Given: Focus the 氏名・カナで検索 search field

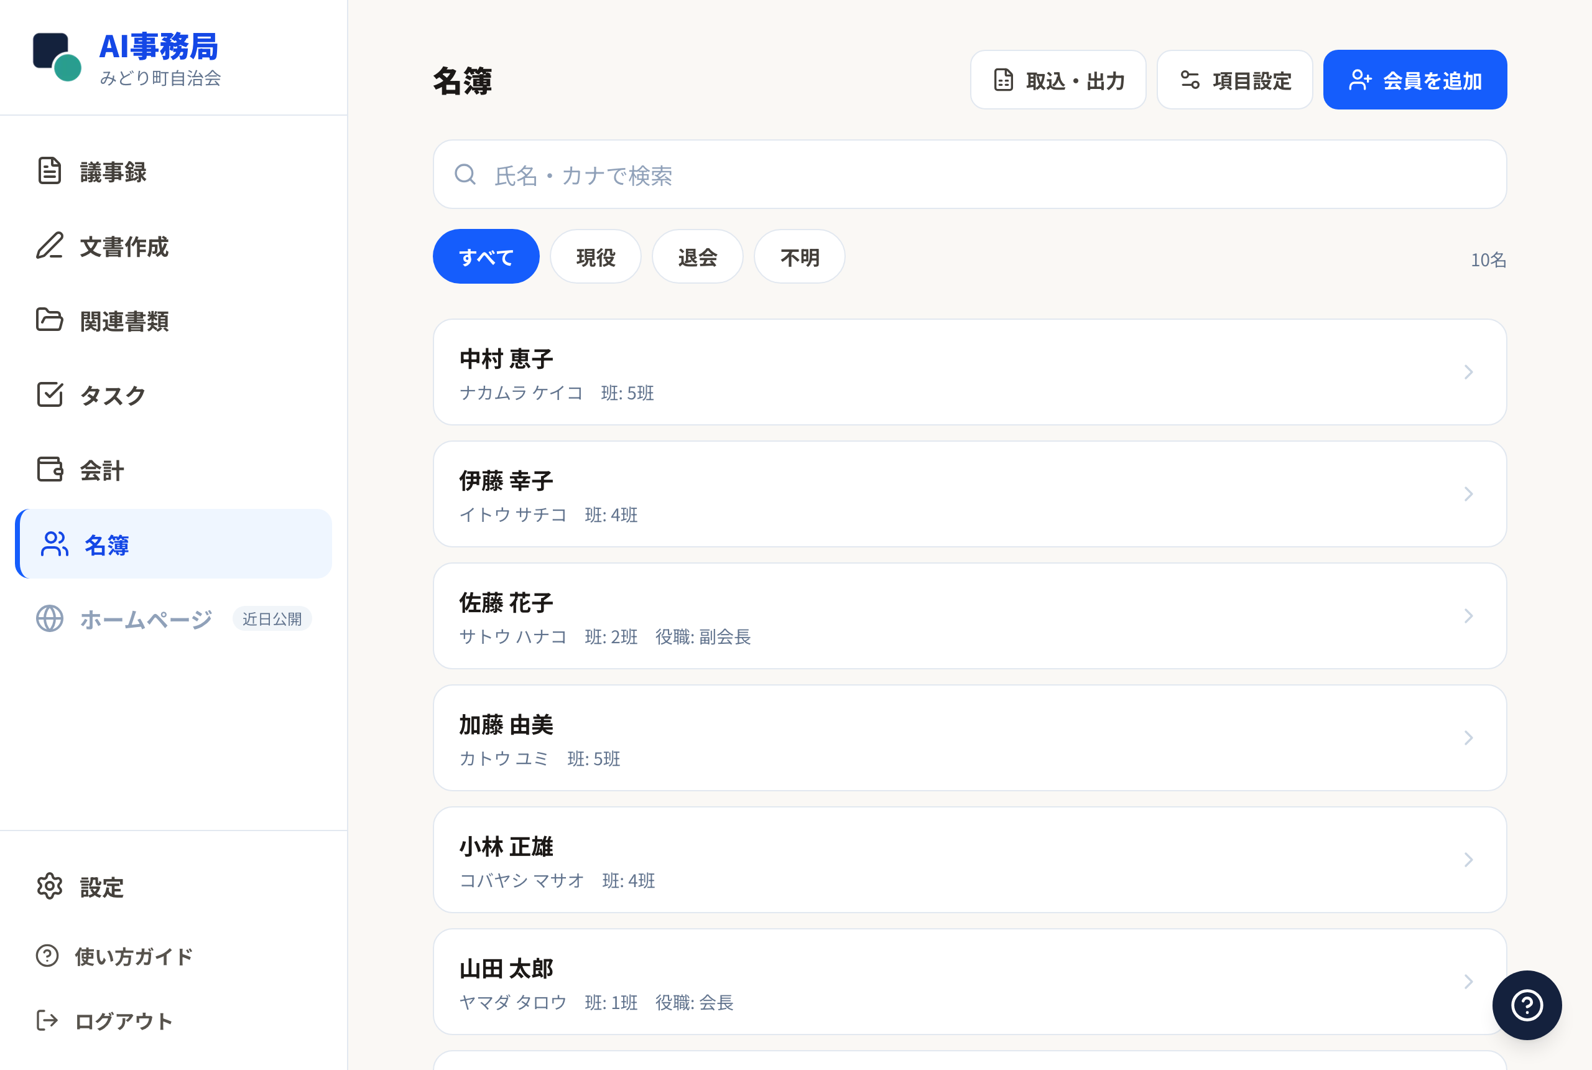Looking at the screenshot, I should coord(970,175).
